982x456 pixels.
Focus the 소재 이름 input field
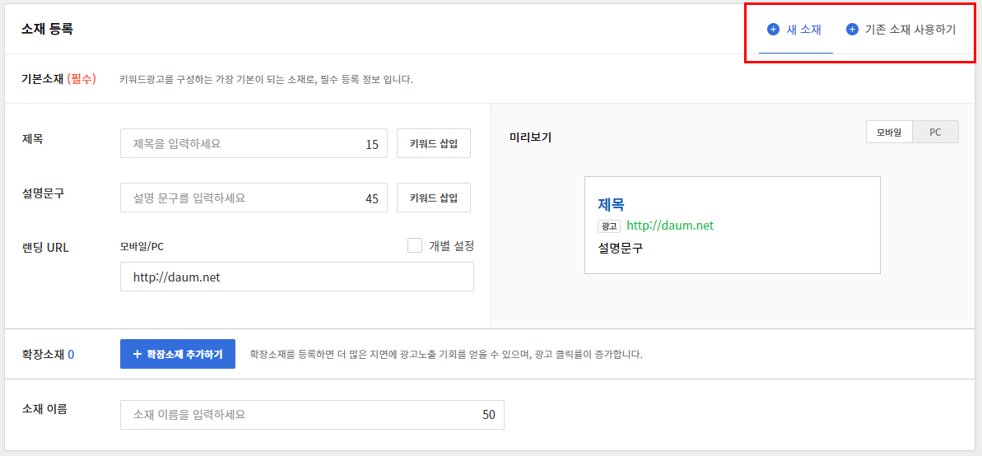(x=296, y=415)
